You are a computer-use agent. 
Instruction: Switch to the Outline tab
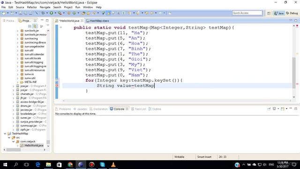click(x=155, y=109)
